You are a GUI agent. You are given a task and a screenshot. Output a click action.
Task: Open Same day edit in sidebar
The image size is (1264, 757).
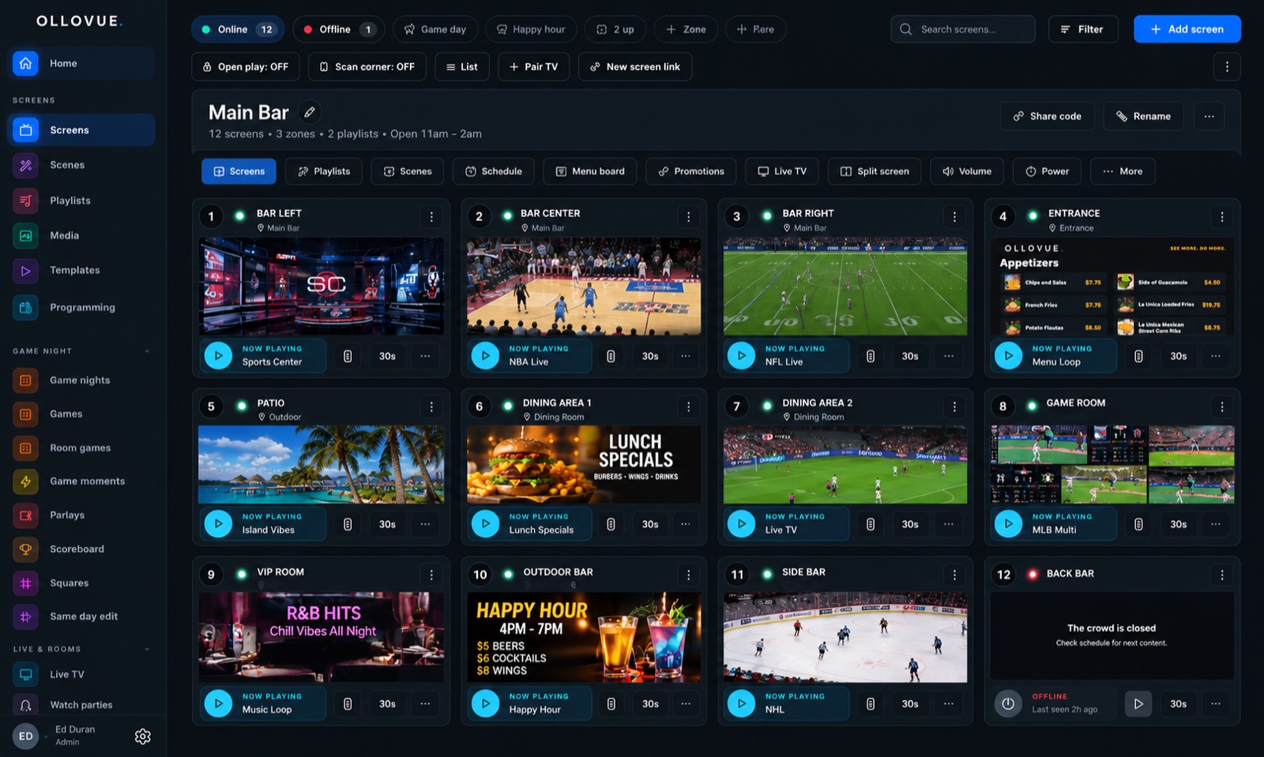[x=81, y=616]
